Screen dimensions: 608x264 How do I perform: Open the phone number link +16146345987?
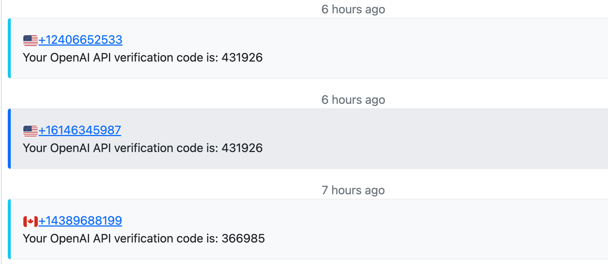tap(80, 130)
